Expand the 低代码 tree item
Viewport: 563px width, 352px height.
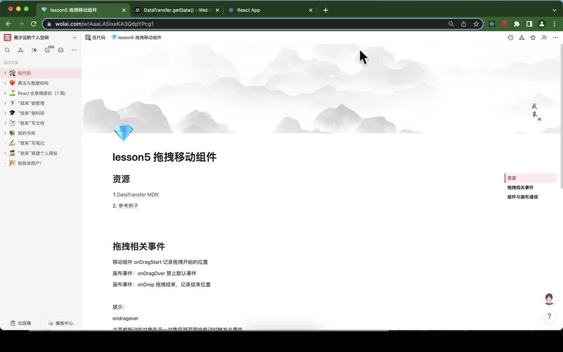(5, 73)
